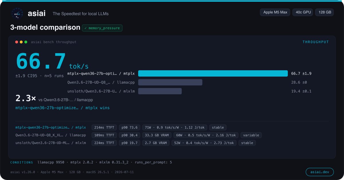Click the asiai gauge logo icon
Image resolution: width=344 pixels, height=180 pixels.
[x=17, y=13]
